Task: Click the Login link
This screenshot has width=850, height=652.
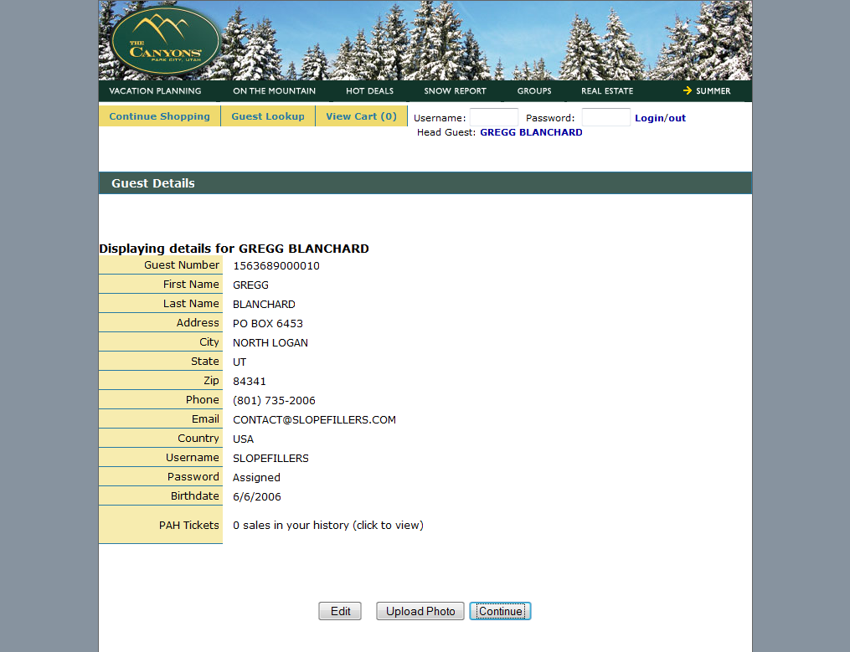Action: point(649,118)
